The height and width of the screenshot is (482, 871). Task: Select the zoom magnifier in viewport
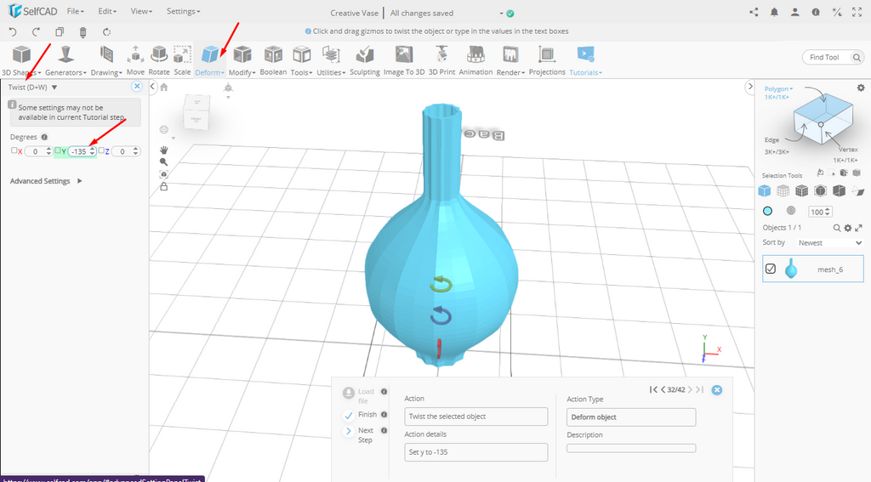[x=163, y=162]
